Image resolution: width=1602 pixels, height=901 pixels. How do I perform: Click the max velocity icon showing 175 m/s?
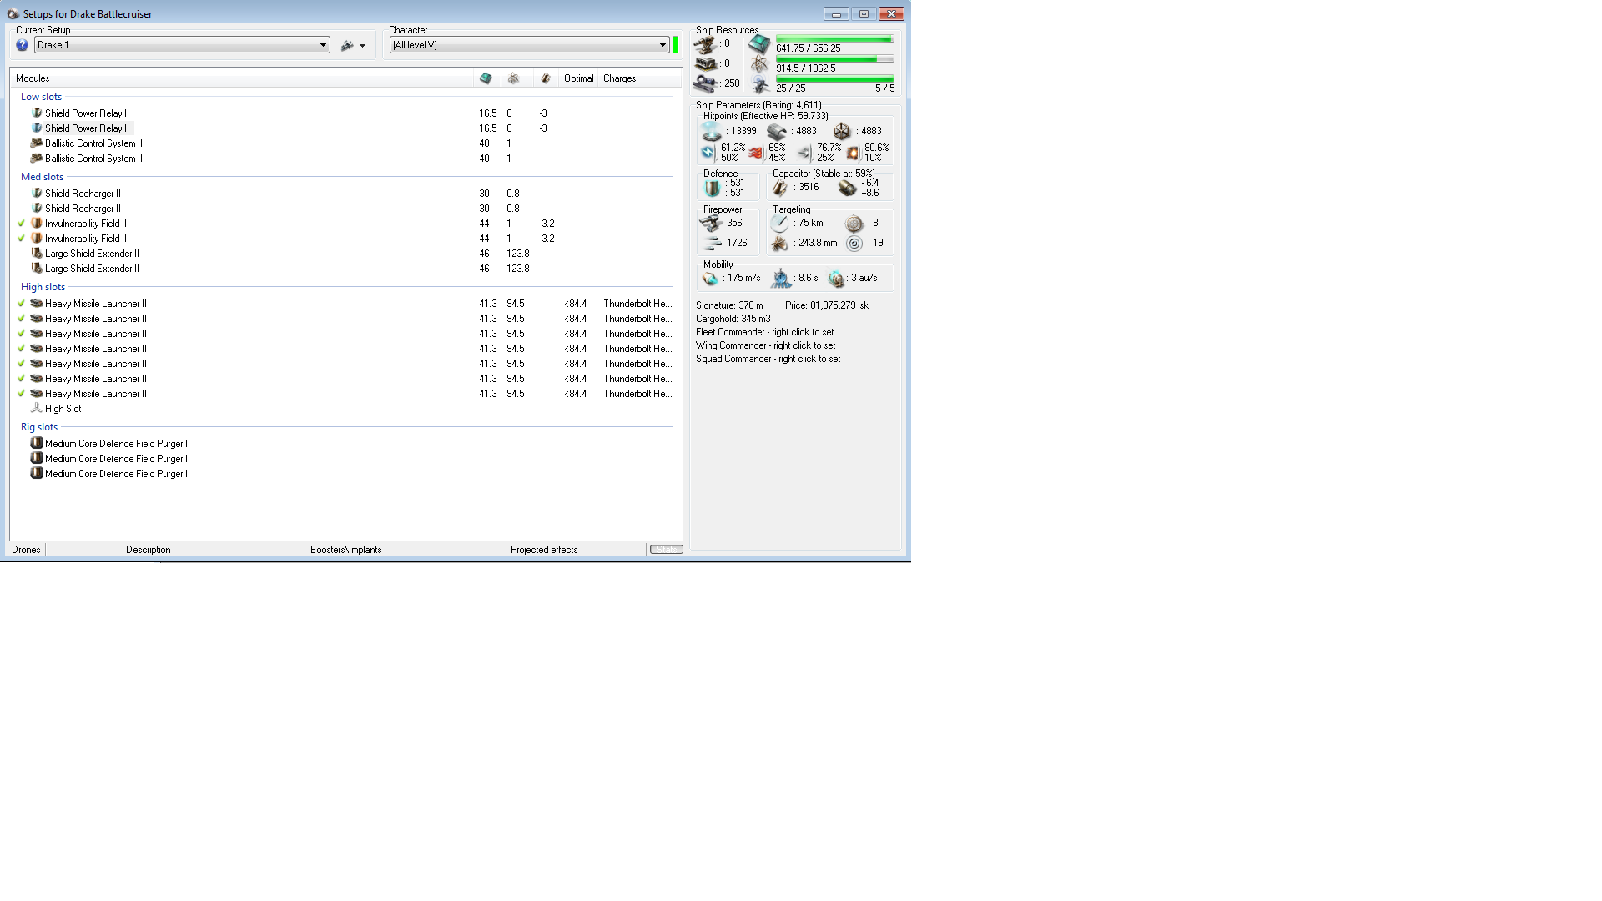pos(710,279)
